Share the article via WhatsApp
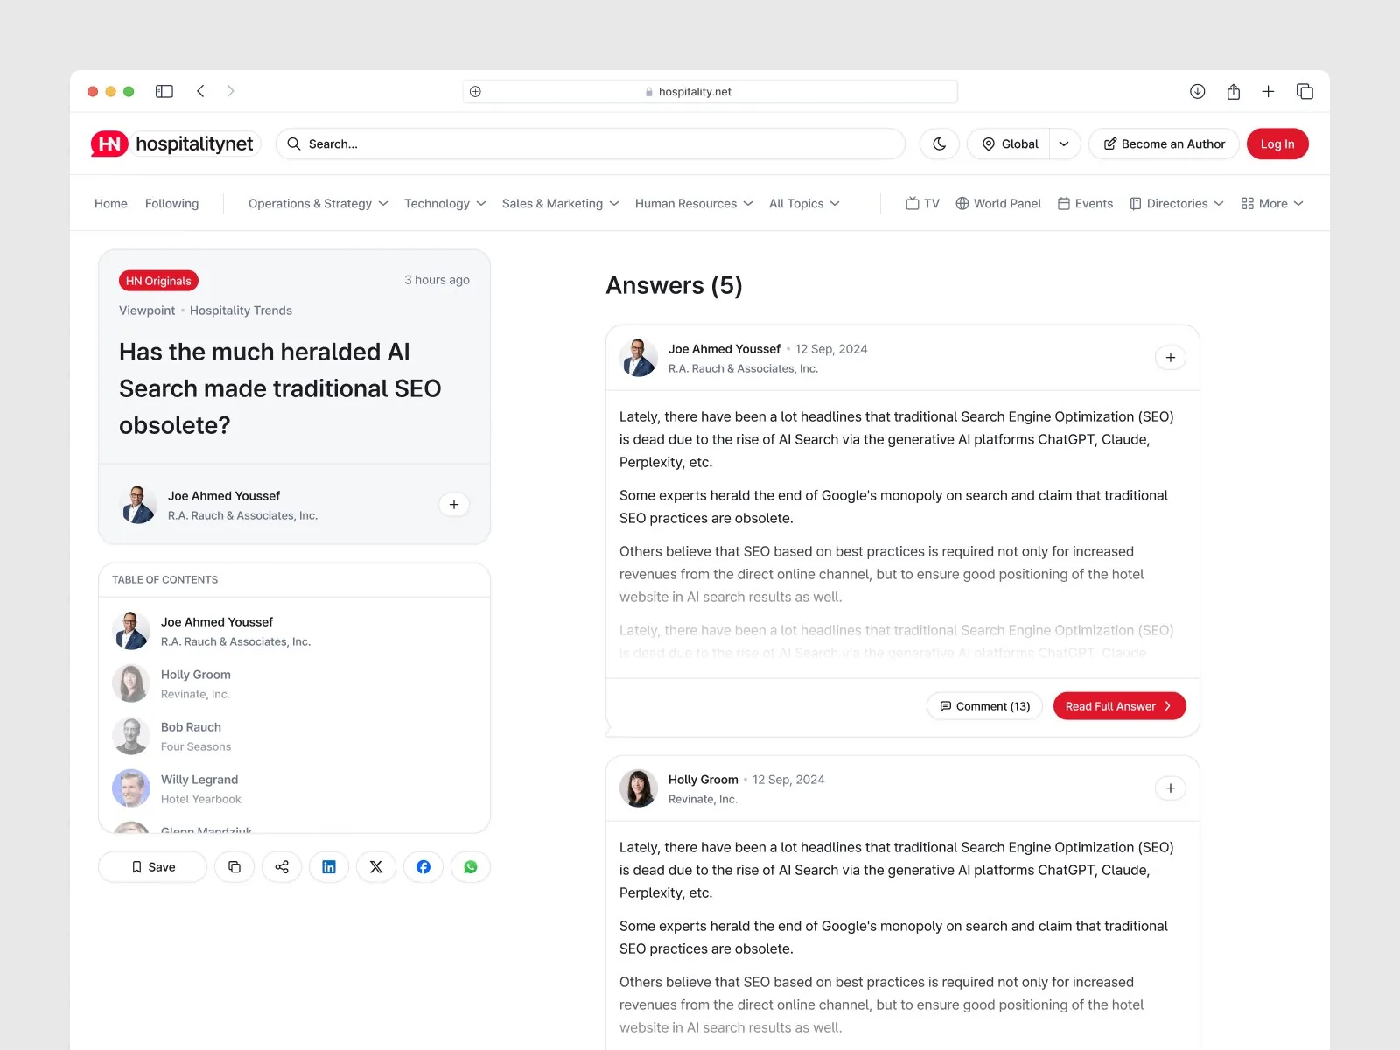Screen dimensions: 1400x1050 click(x=471, y=867)
